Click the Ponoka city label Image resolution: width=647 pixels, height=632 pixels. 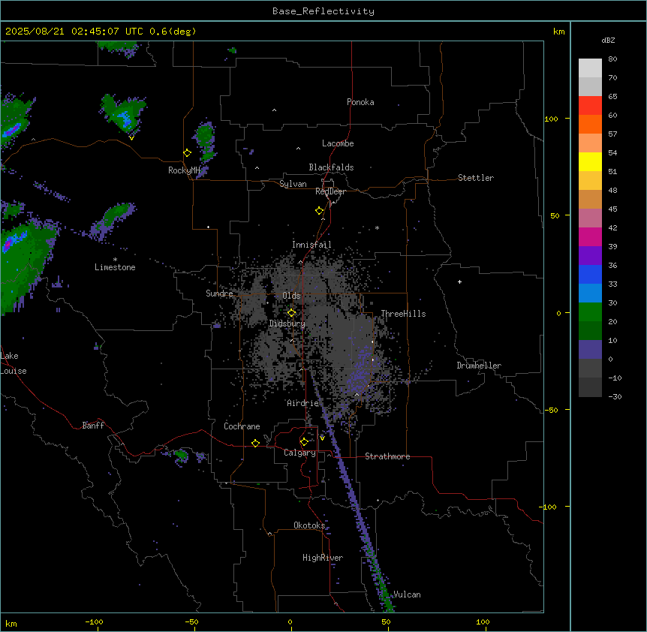tap(360, 102)
